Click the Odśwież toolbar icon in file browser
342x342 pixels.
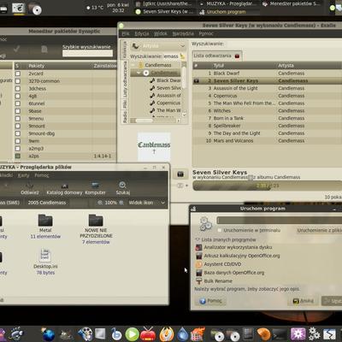30,186
